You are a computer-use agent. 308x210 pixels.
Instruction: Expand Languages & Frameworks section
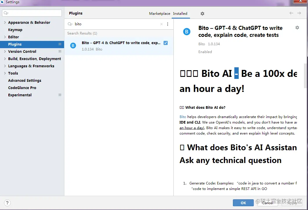click(x=5, y=66)
